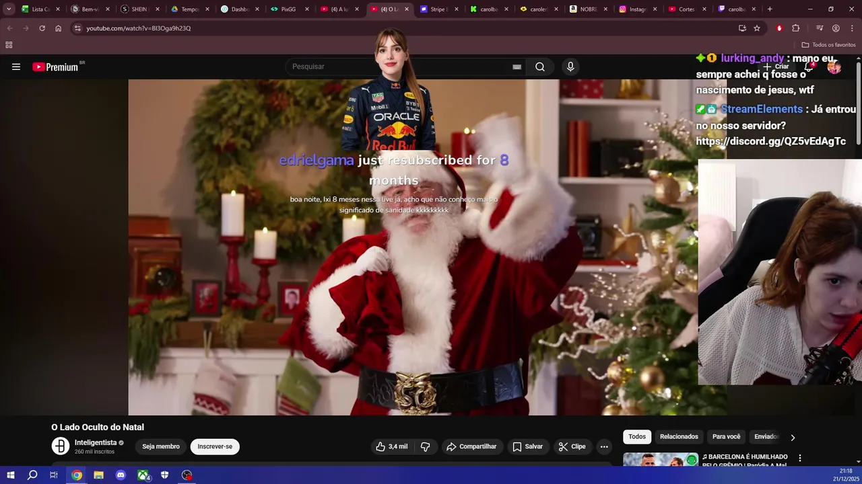This screenshot has width=862, height=484.
Task: Go back to previous page
Action: [9, 28]
